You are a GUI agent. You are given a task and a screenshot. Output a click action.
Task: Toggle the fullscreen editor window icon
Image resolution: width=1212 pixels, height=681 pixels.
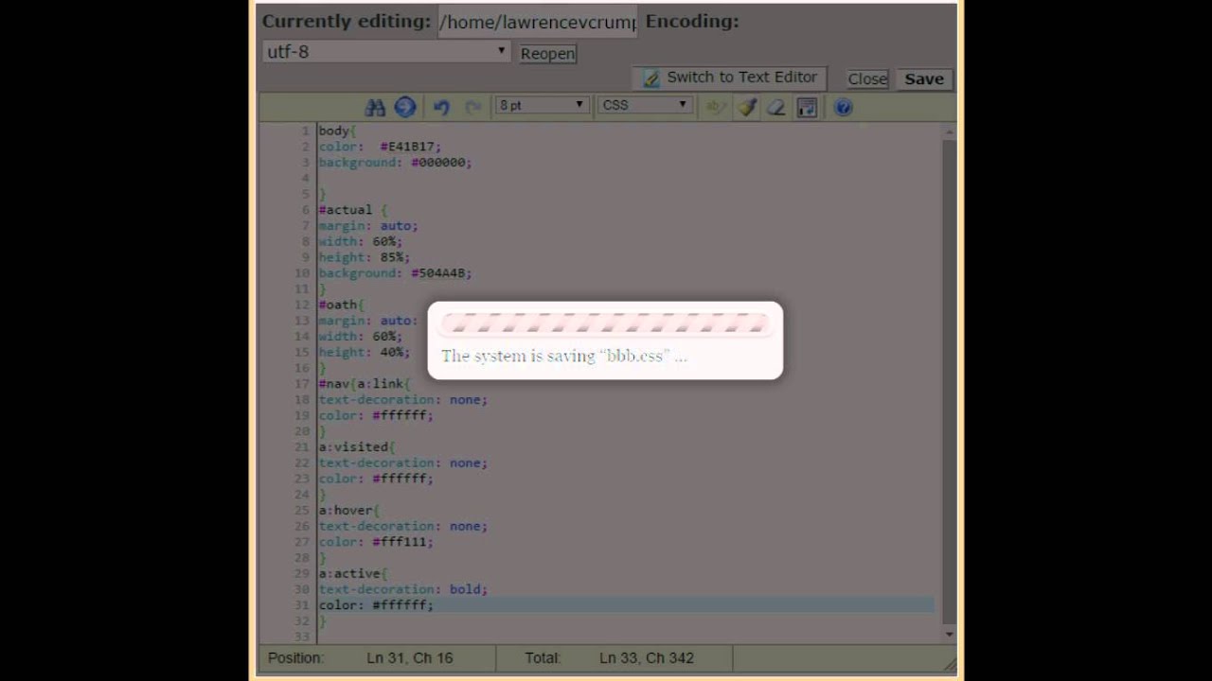[x=807, y=107]
